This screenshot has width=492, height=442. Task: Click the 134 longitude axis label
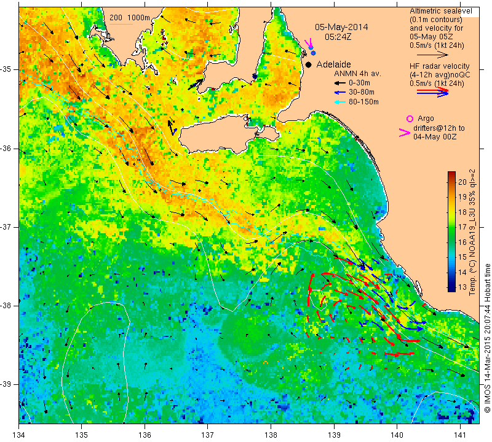(x=19, y=435)
